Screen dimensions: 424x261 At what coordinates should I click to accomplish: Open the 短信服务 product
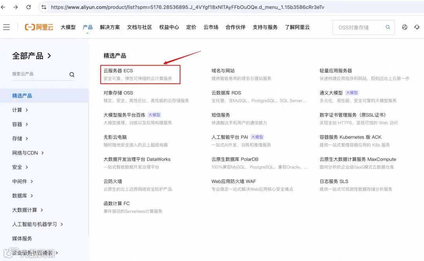[x=221, y=115]
